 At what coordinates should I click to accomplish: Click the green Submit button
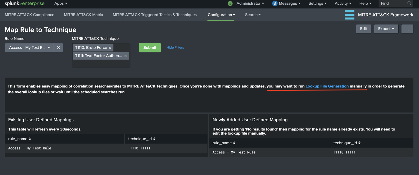[x=150, y=48]
